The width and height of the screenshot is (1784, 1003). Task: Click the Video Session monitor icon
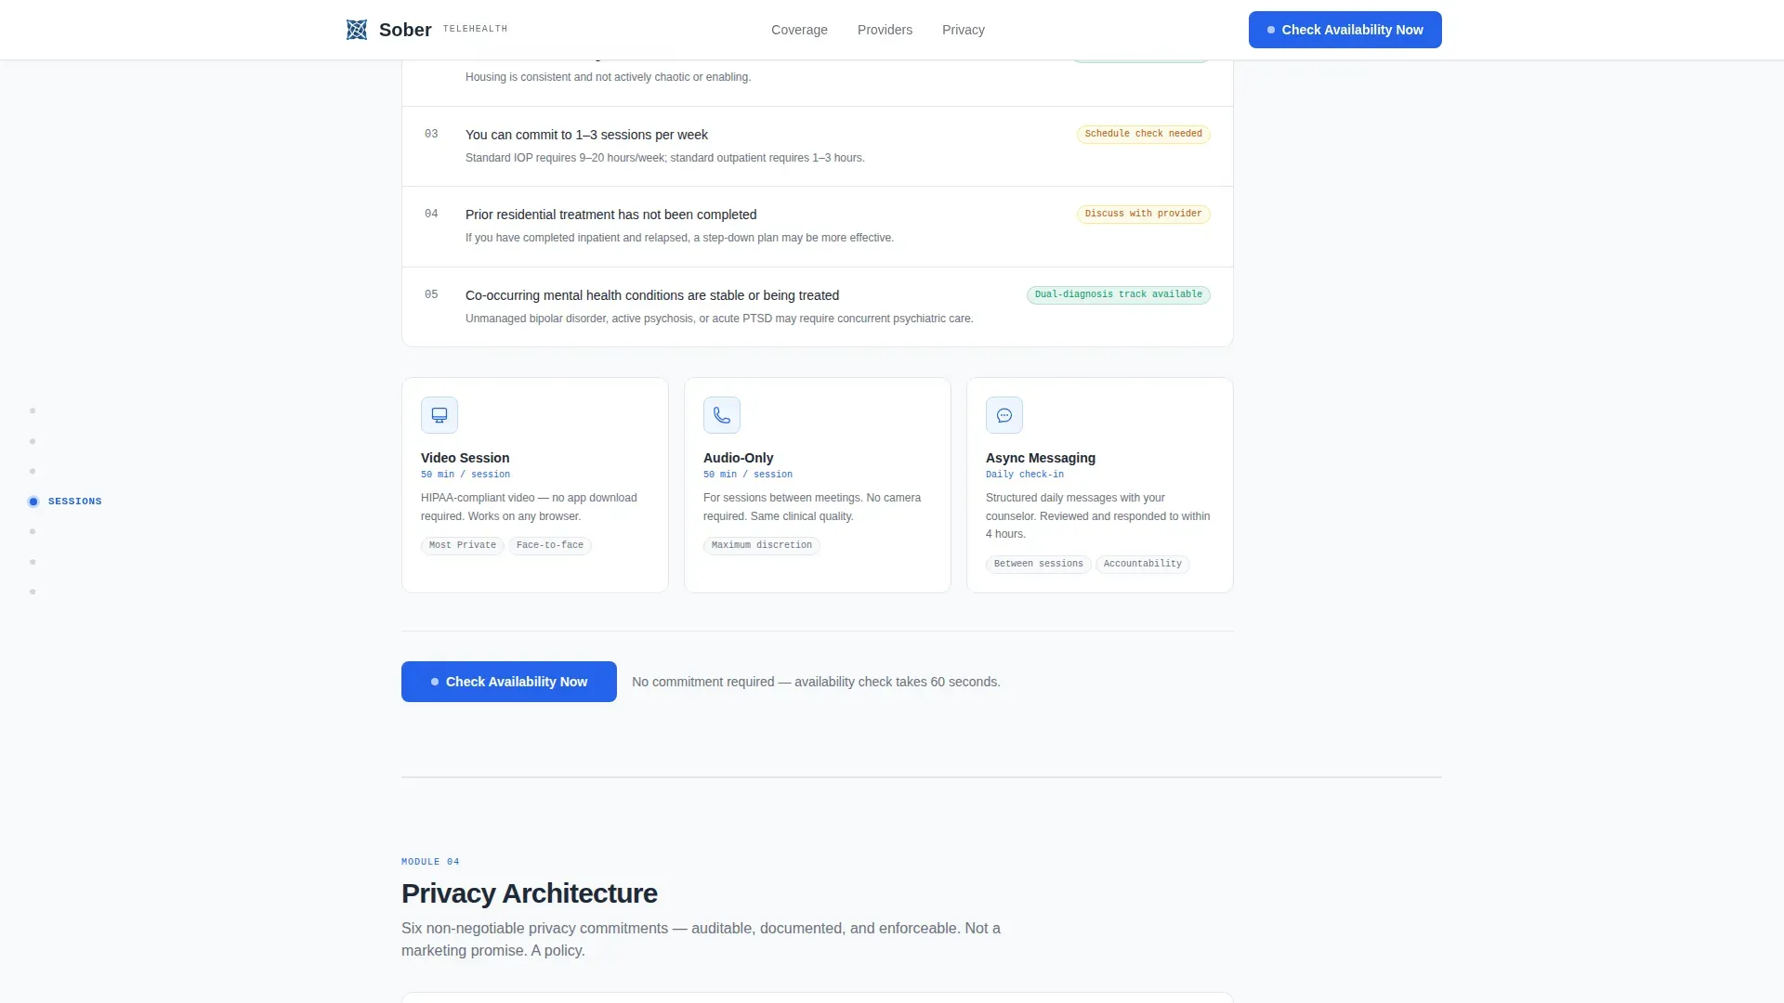439,415
